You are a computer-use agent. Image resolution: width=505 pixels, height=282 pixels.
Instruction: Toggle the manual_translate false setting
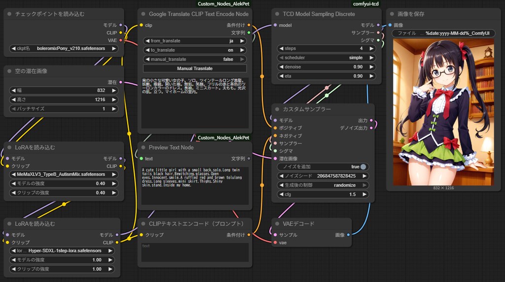click(x=195, y=60)
